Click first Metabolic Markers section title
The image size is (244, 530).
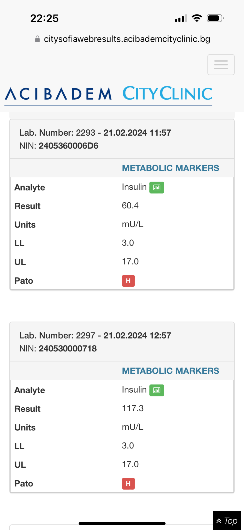170,168
